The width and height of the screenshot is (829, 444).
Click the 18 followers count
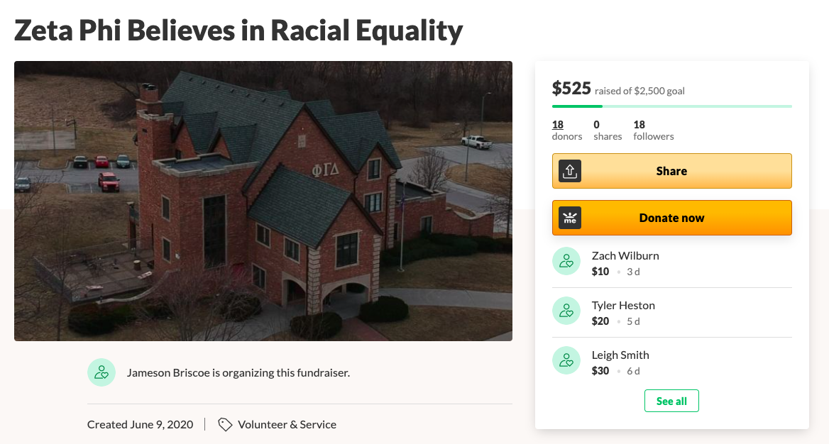653,130
